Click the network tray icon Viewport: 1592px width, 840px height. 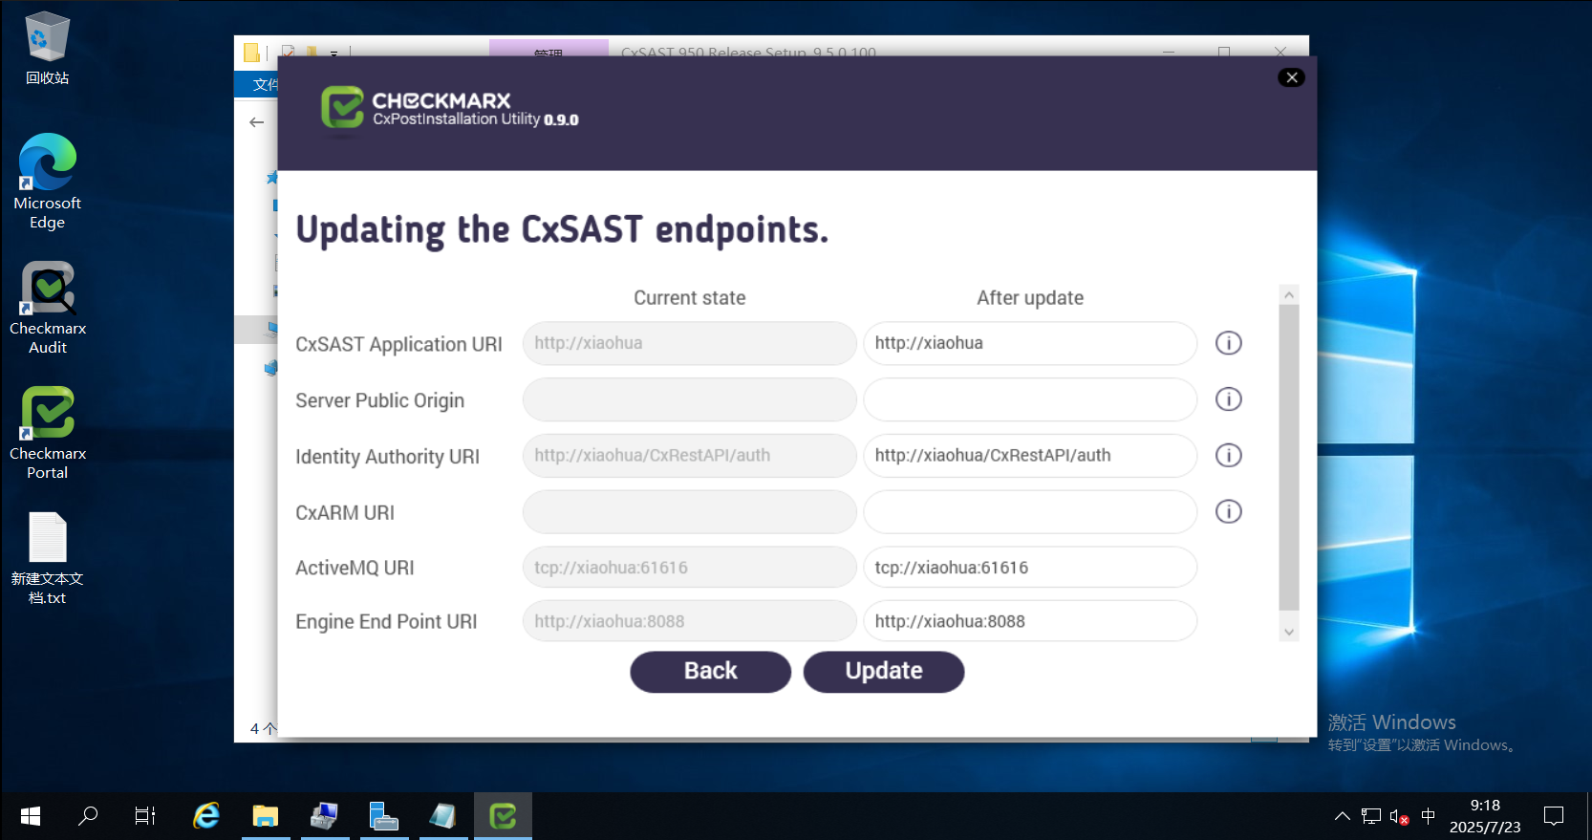point(1371,816)
